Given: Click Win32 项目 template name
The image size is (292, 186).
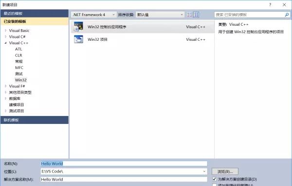Looking at the screenshot, I should 97,39.
